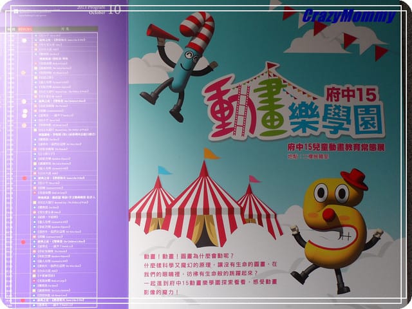
Task: Click the large number 10 in the header
Action: coord(115,10)
